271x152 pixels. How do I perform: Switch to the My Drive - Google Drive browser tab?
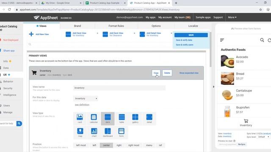click(x=61, y=3)
